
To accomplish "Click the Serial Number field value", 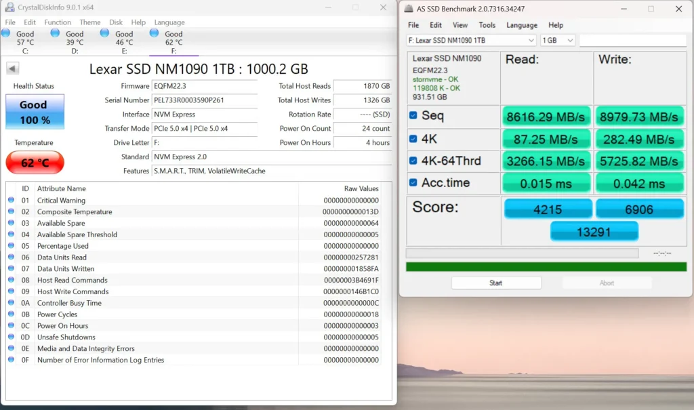I will tap(205, 100).
